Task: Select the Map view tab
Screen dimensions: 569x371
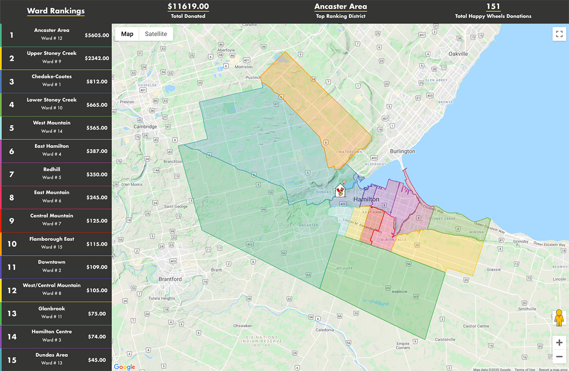Action: pos(127,34)
